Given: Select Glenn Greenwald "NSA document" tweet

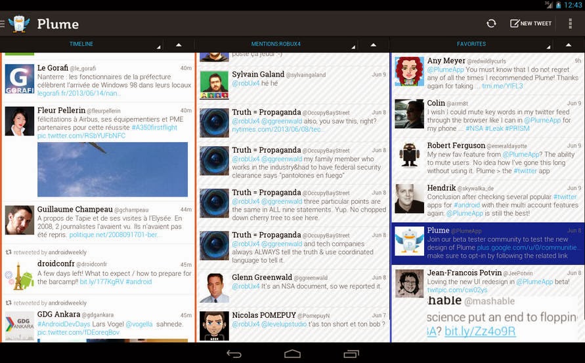Looking at the screenshot, I should [x=293, y=288].
